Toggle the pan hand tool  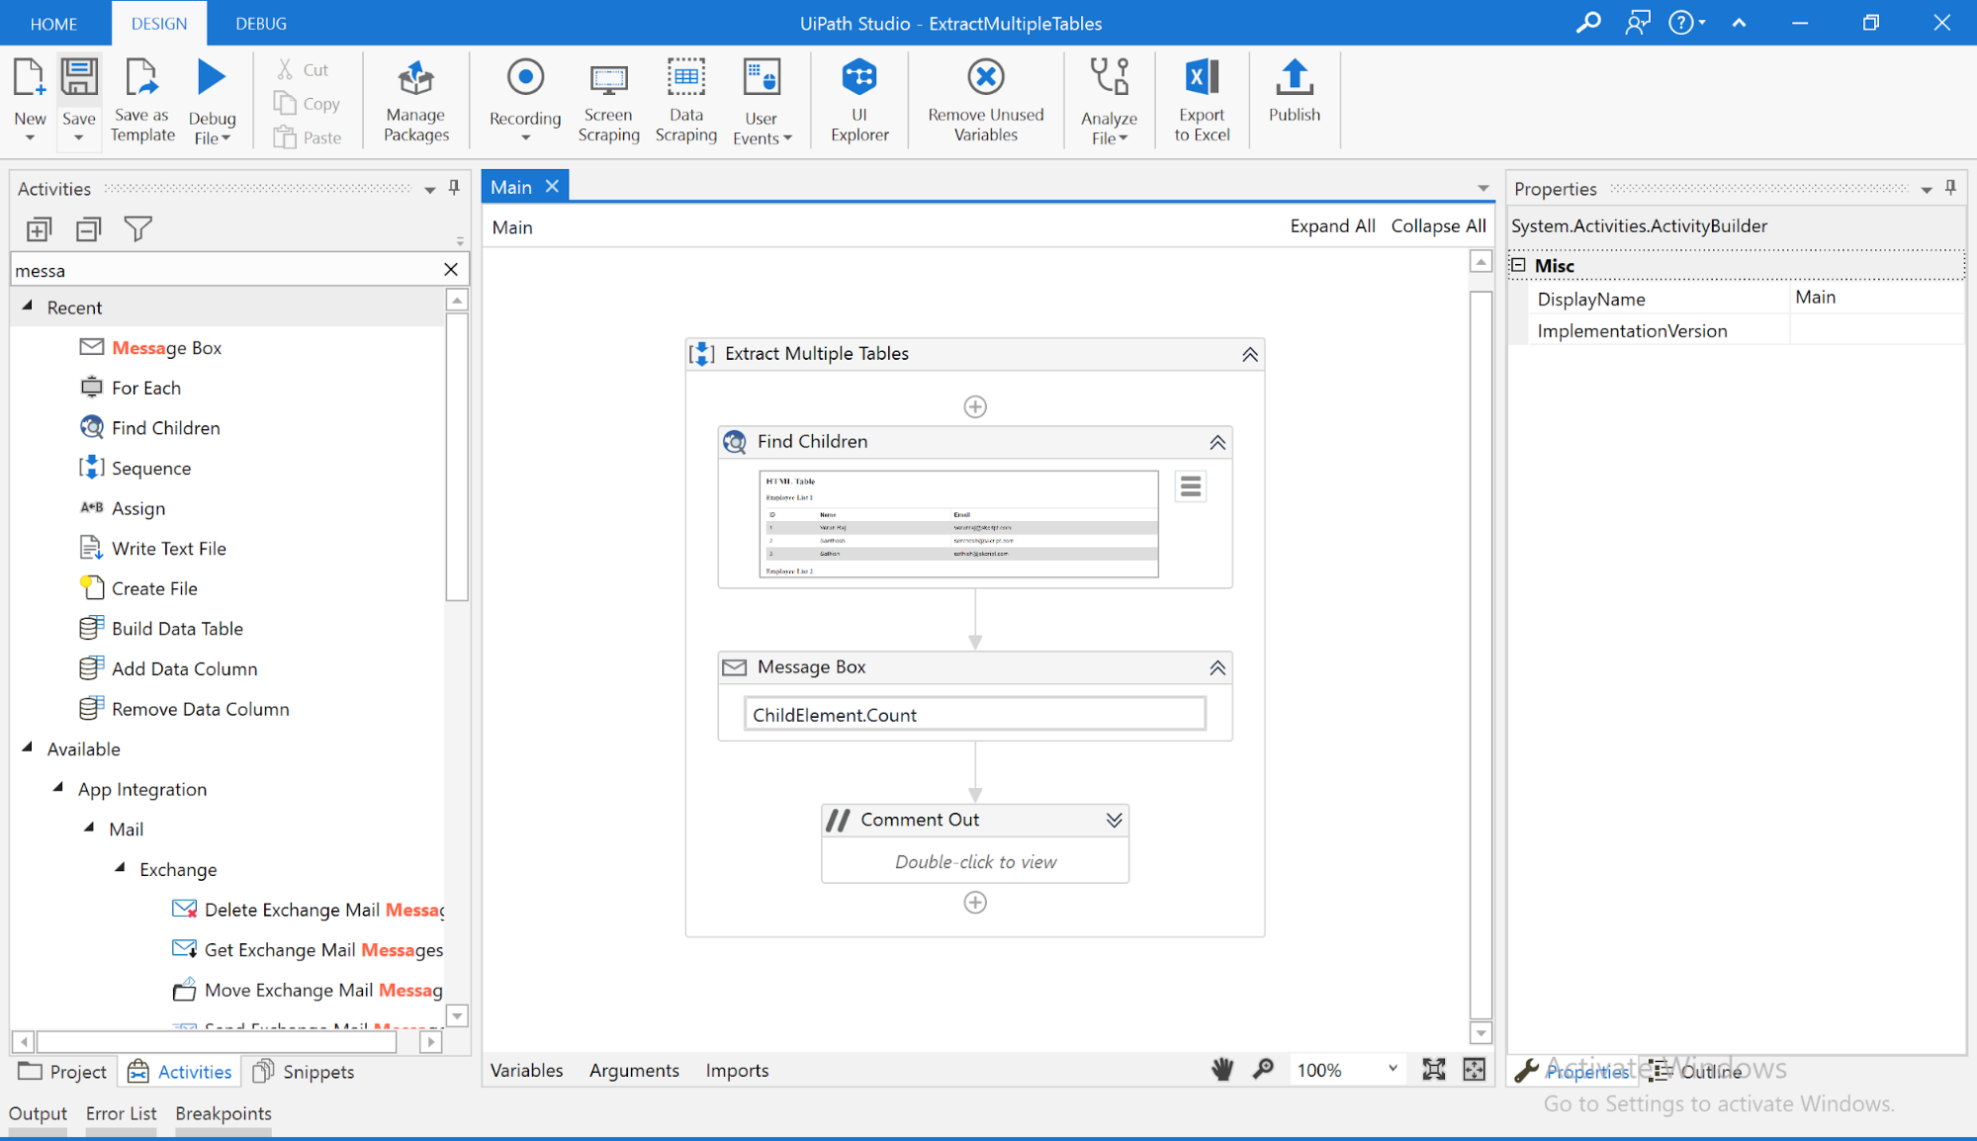[x=1222, y=1069]
